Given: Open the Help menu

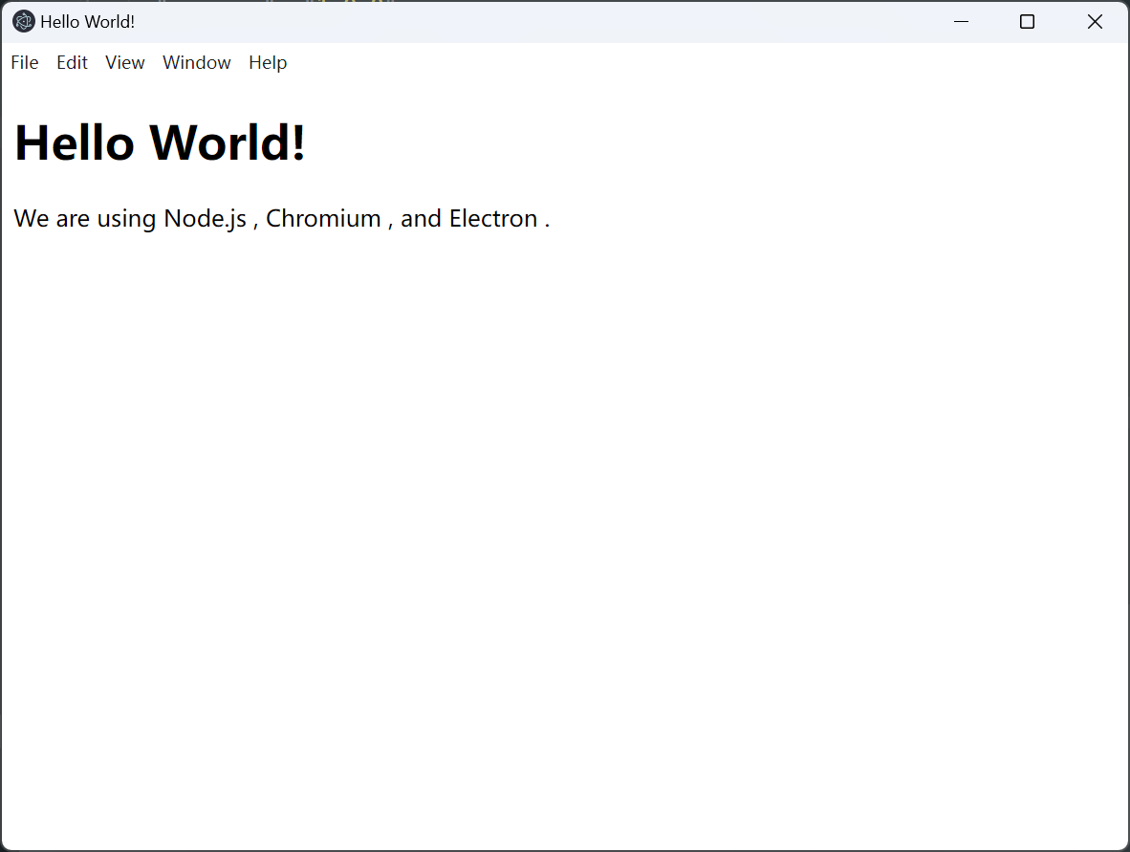Looking at the screenshot, I should point(268,62).
